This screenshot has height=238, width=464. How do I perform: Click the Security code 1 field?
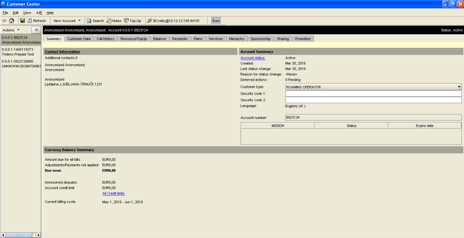(373, 93)
